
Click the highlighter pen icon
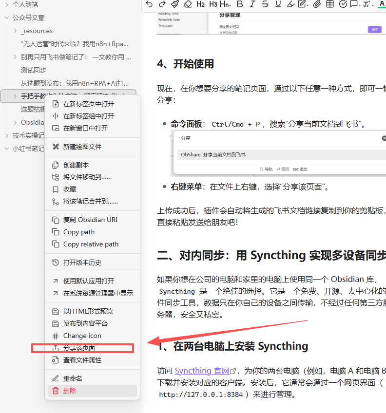(291, 4)
